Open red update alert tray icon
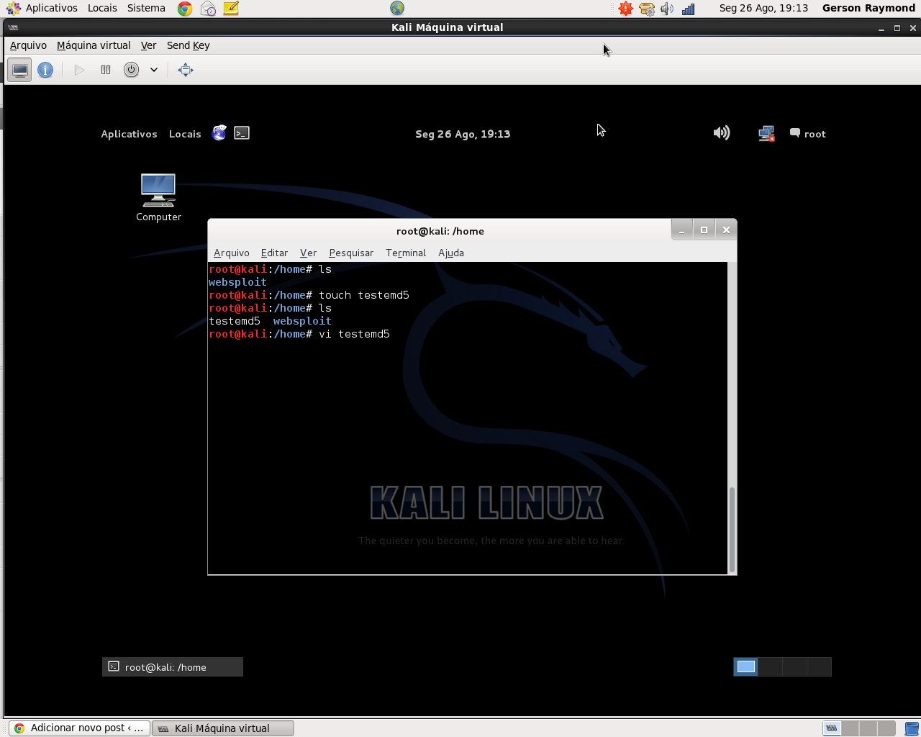921x737 pixels. (x=626, y=9)
